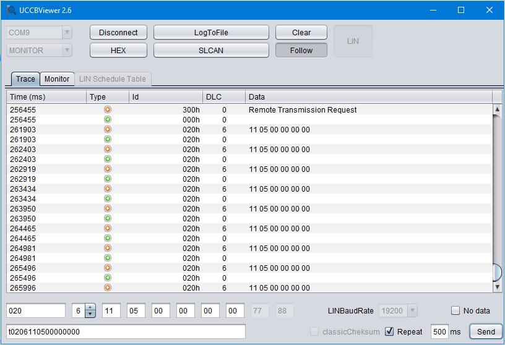The width and height of the screenshot is (505, 345).
Task: Click the frame ID input field
Action: (36, 311)
